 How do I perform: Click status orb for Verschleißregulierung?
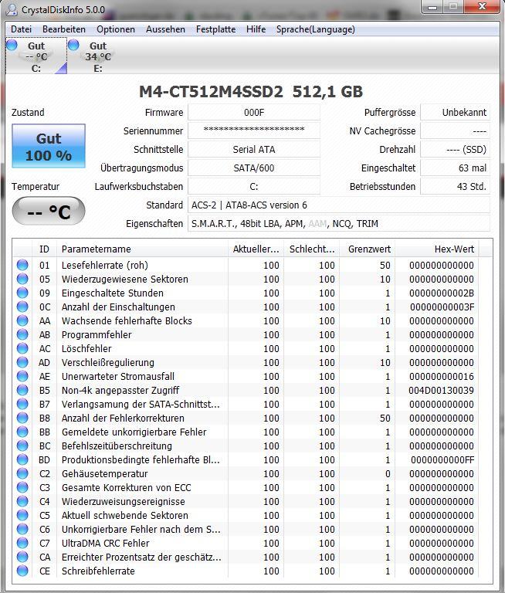[22, 362]
